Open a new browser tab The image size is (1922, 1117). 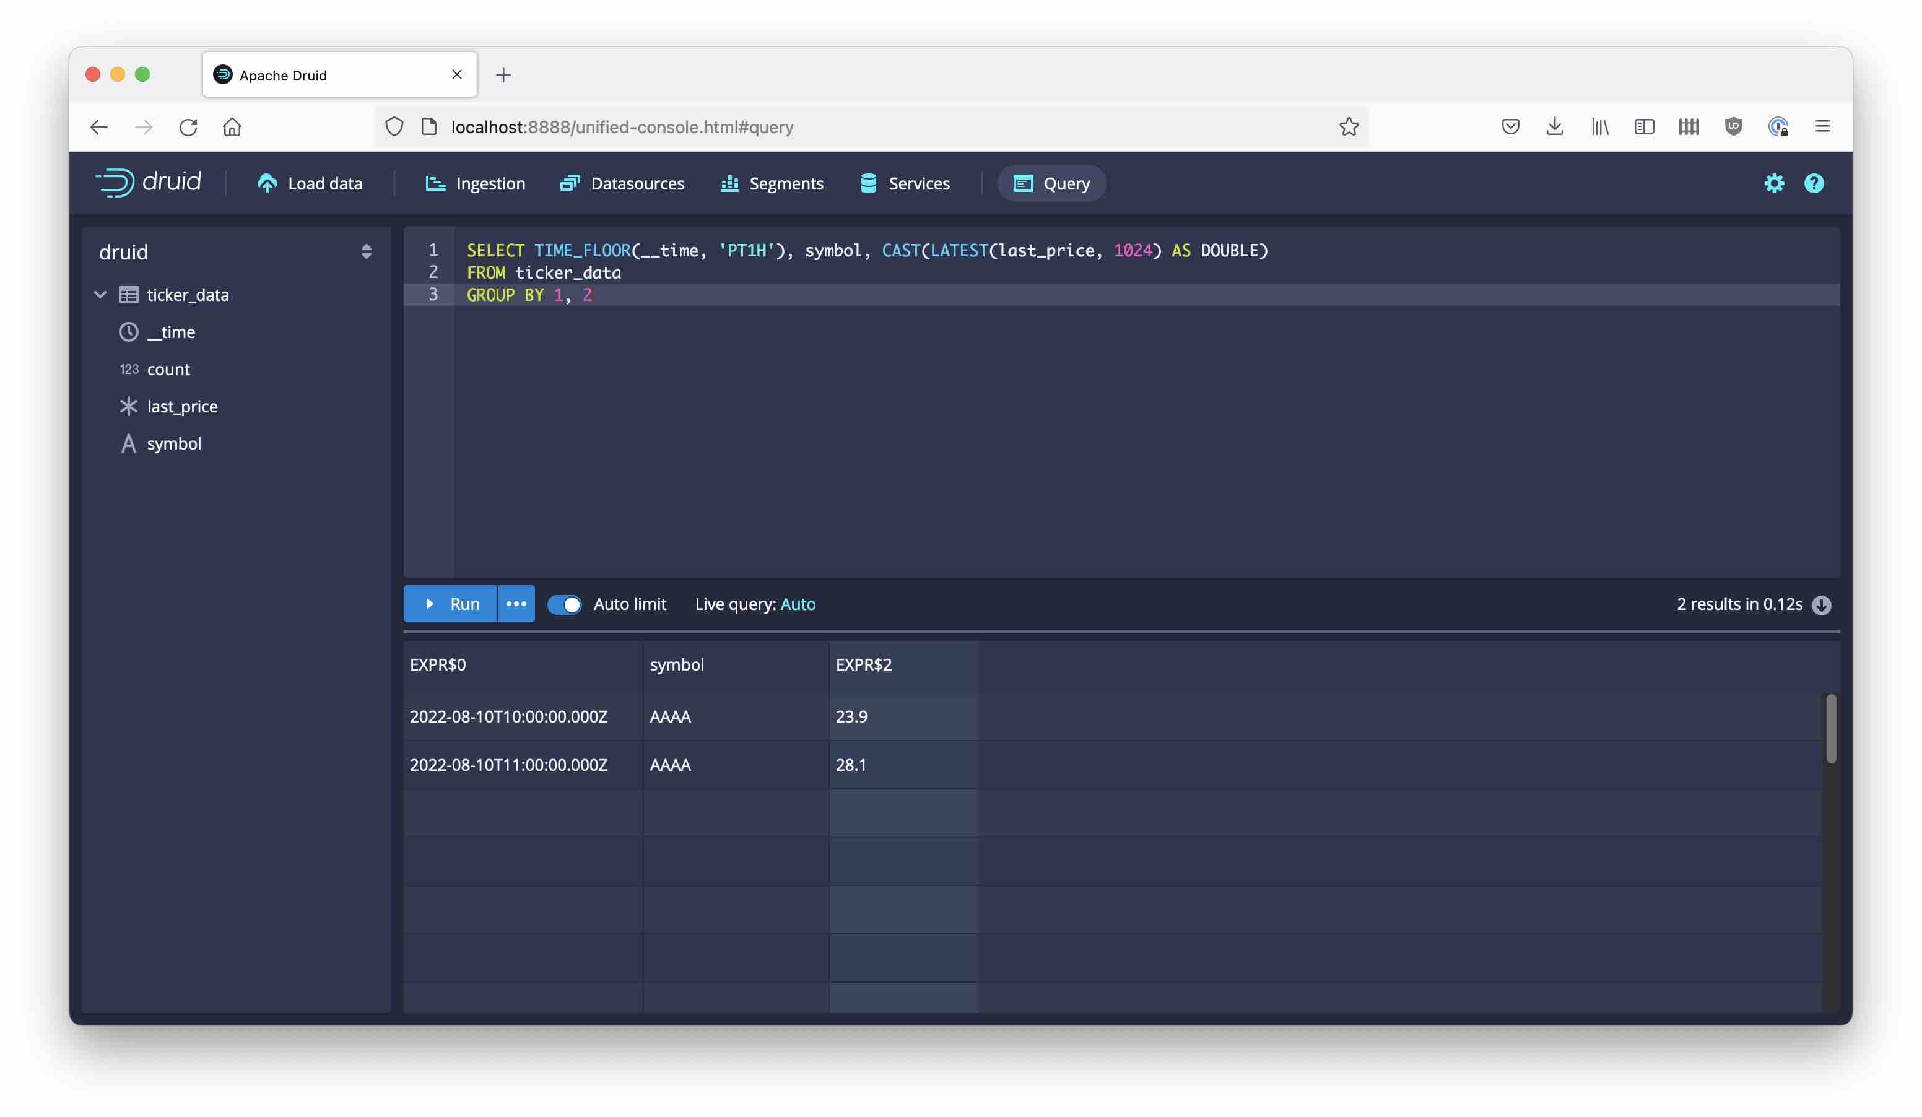click(x=504, y=74)
